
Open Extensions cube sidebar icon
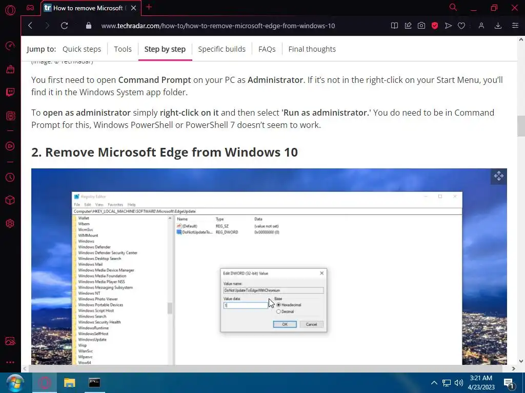point(10,200)
